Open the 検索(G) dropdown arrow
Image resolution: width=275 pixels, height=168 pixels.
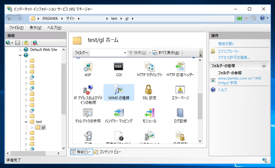point(150,53)
